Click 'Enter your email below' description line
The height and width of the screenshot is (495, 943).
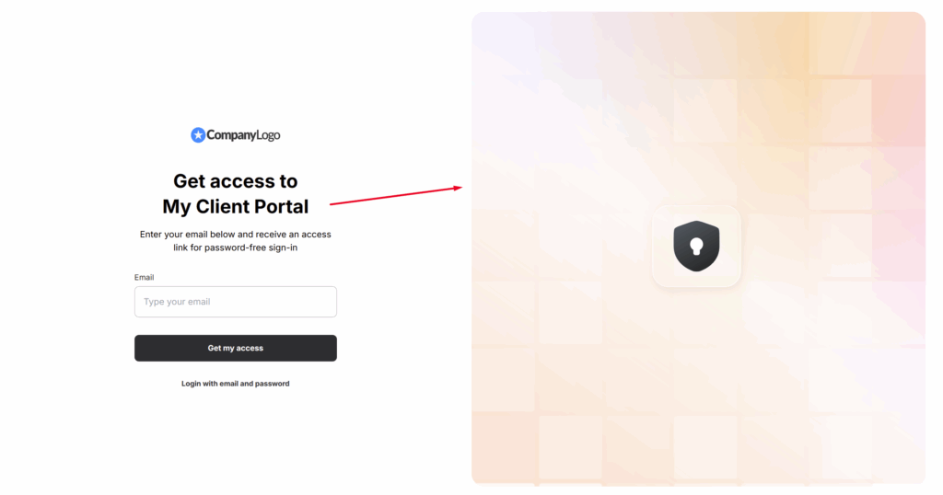click(x=236, y=235)
